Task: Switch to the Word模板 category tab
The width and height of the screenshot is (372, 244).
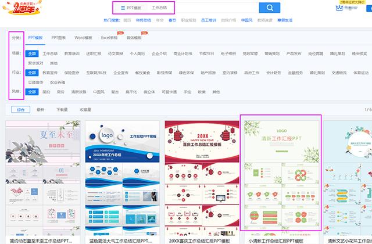Action: click(x=83, y=38)
